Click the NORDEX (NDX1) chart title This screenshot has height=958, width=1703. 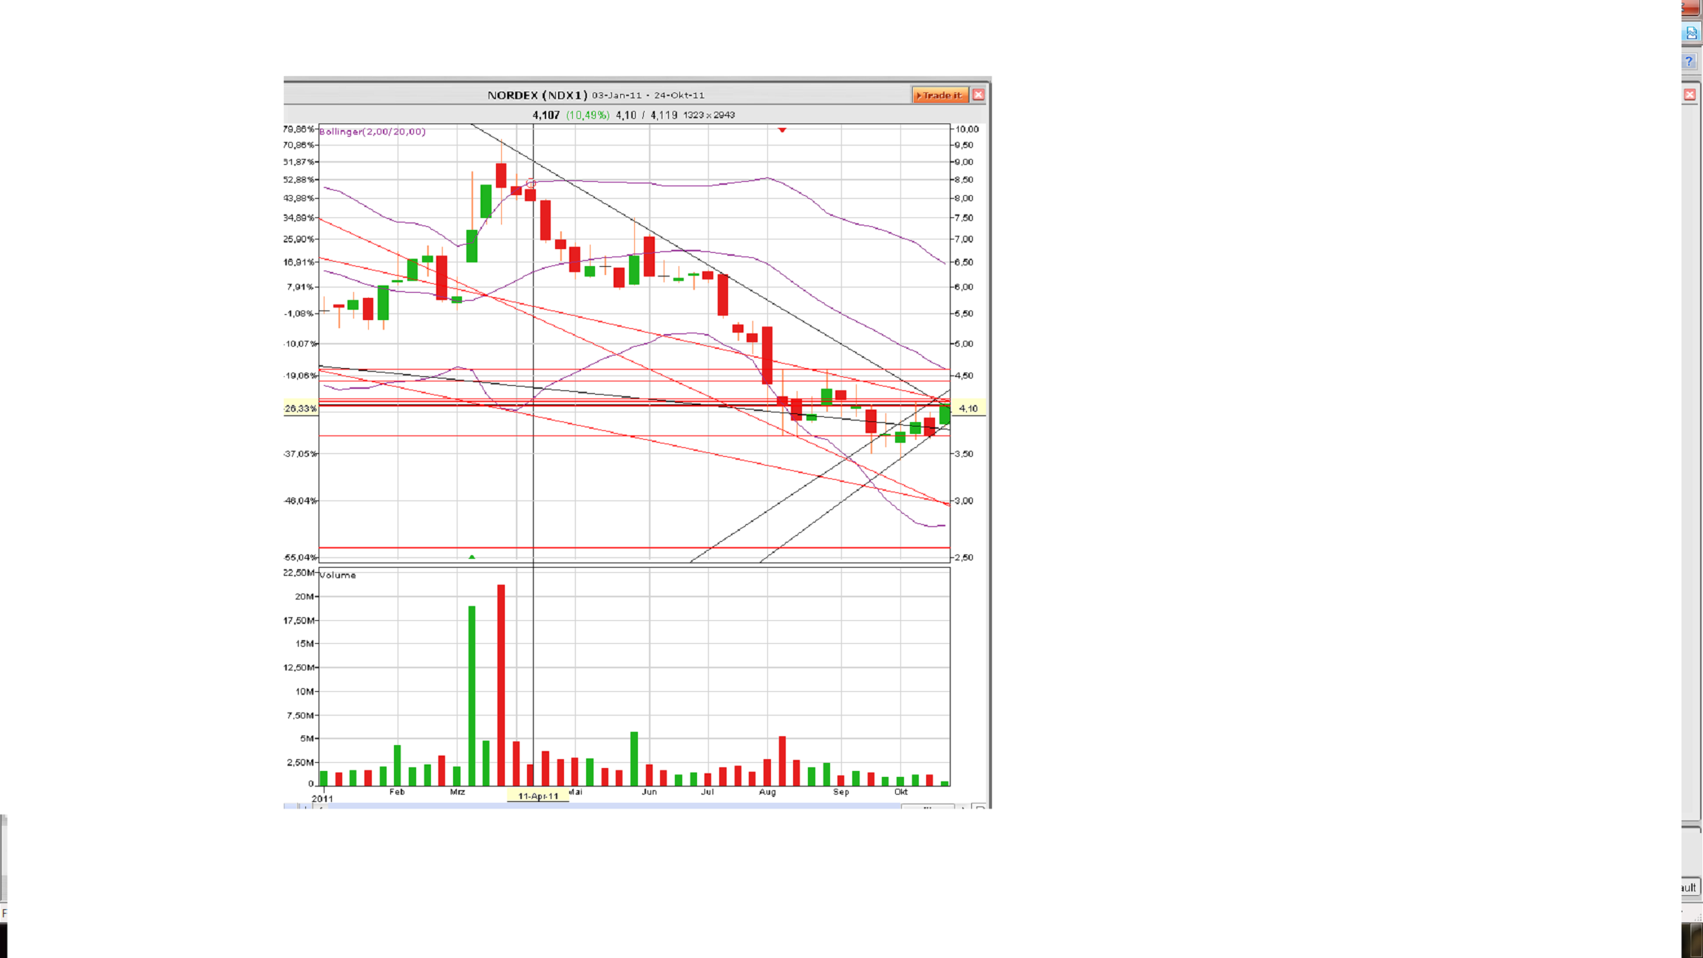click(x=537, y=95)
